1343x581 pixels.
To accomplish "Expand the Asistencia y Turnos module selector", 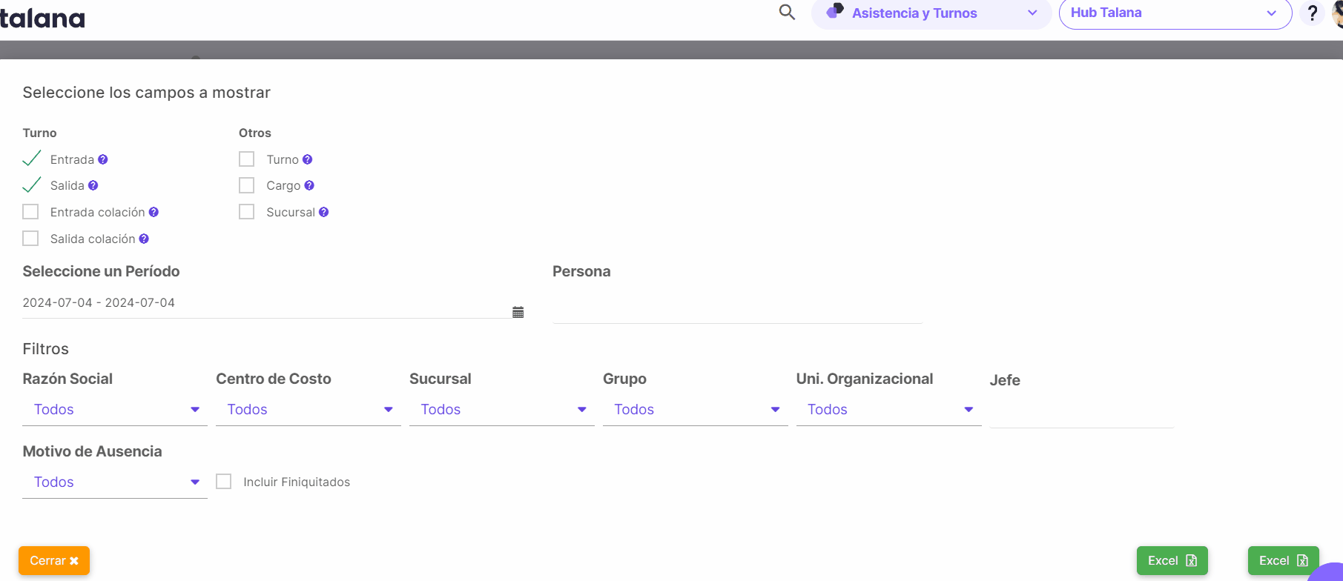I will (931, 13).
